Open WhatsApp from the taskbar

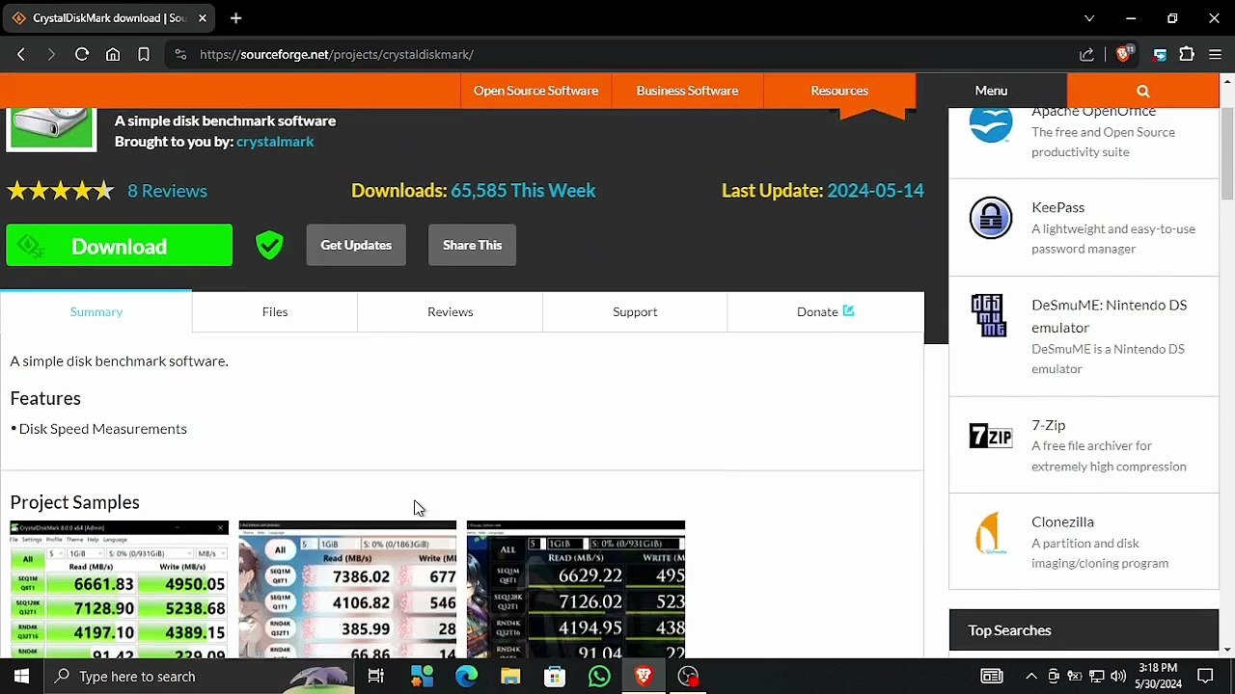(599, 677)
